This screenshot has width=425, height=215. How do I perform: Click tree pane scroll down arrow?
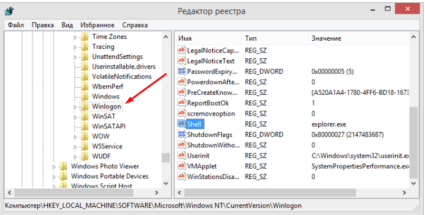click(x=166, y=183)
